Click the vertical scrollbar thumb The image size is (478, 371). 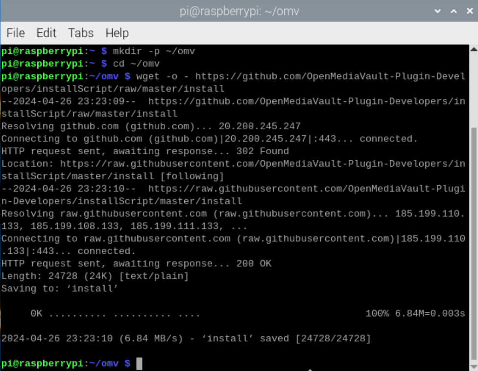click(474, 244)
